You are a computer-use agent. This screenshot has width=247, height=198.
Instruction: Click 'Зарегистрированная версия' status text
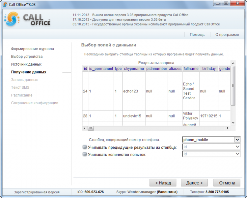(x=37, y=192)
